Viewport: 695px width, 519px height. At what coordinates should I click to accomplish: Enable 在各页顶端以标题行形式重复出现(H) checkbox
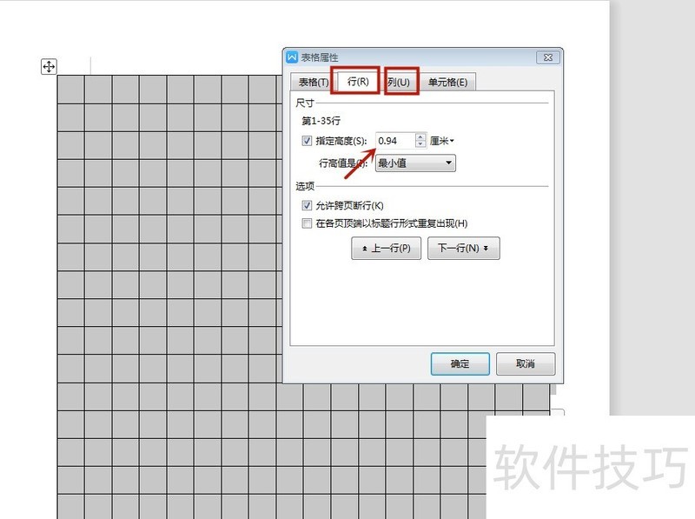pyautogui.click(x=307, y=223)
